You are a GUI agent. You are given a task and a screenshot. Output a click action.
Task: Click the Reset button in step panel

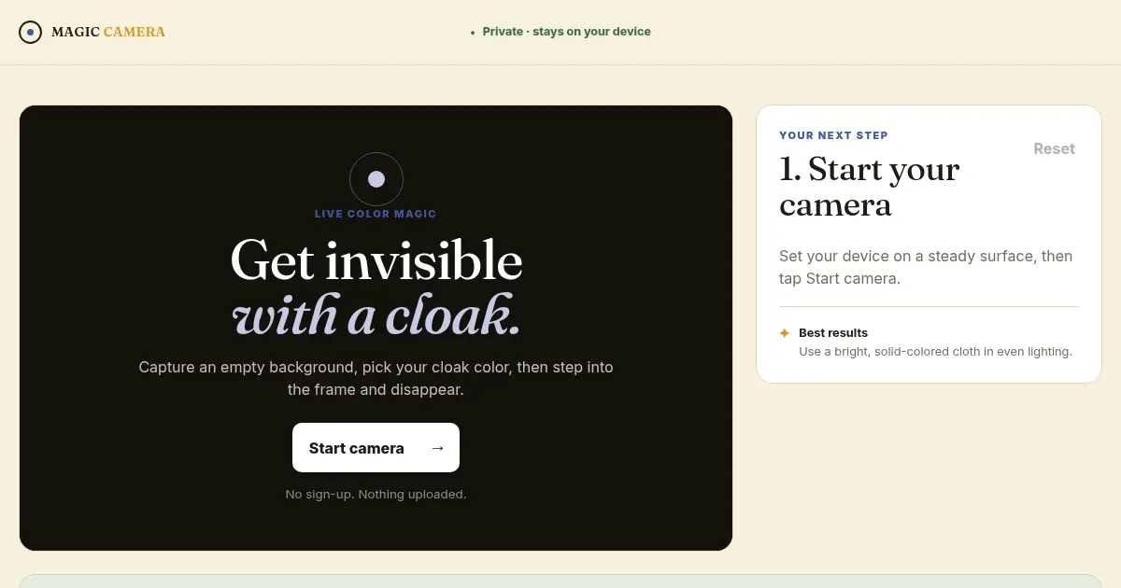1054,149
